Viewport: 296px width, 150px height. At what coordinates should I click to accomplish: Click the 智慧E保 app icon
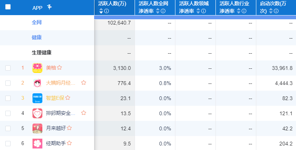click(x=37, y=98)
